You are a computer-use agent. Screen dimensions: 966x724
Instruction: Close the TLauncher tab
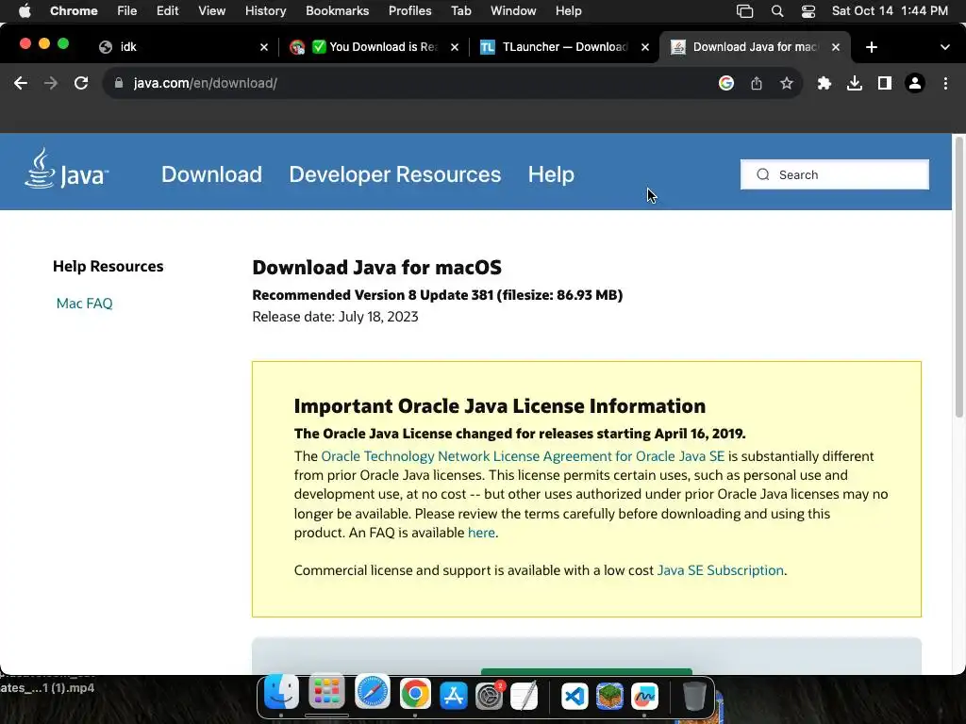tap(645, 47)
